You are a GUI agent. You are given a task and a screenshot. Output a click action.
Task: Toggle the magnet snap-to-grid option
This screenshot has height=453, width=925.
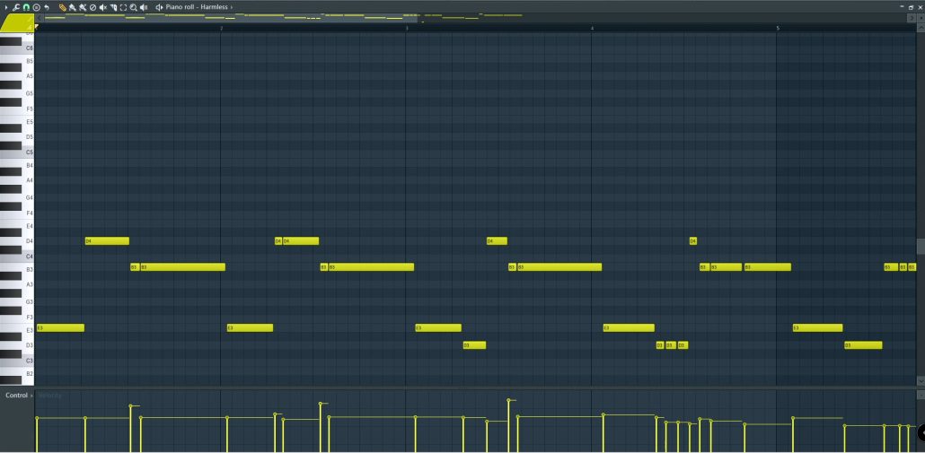click(26, 7)
